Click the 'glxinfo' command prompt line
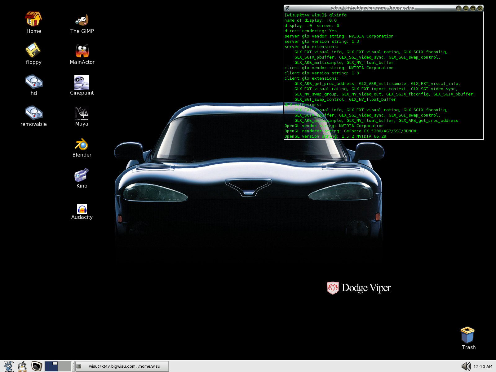 (x=316, y=15)
